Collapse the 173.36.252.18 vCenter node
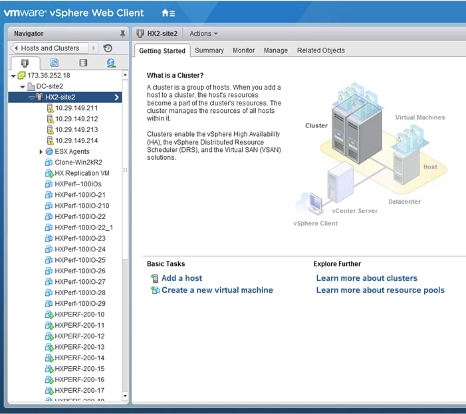Image resolution: width=466 pixels, height=414 pixels. [x=13, y=76]
